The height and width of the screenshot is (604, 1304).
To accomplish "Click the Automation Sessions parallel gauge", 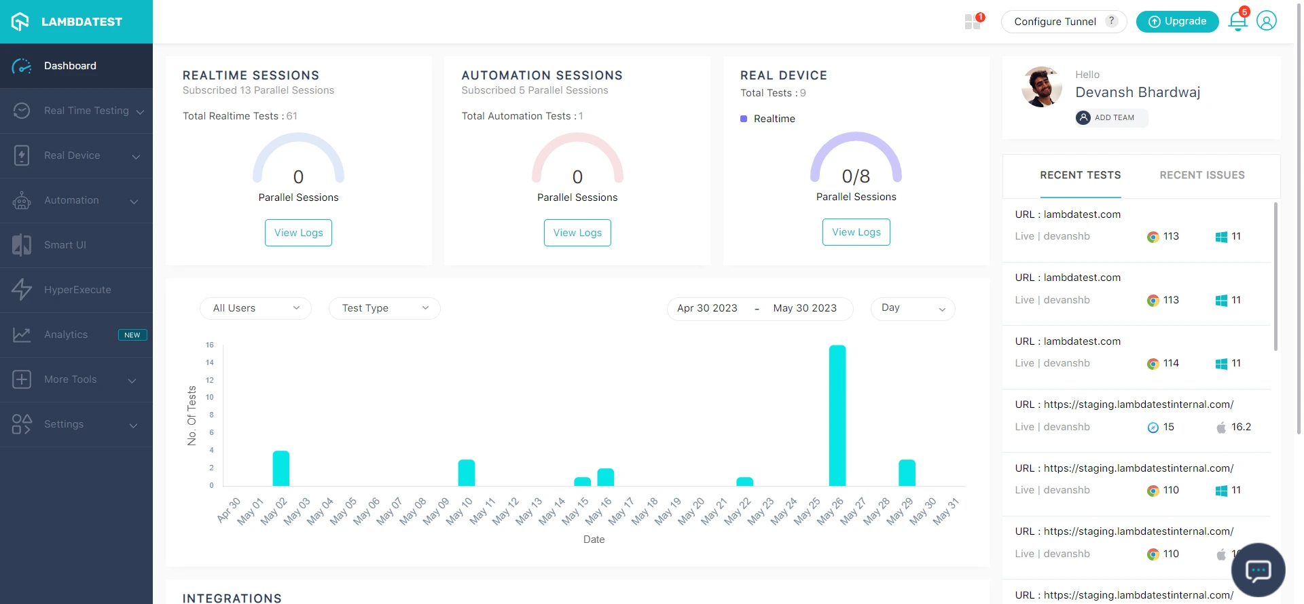I will [577, 159].
